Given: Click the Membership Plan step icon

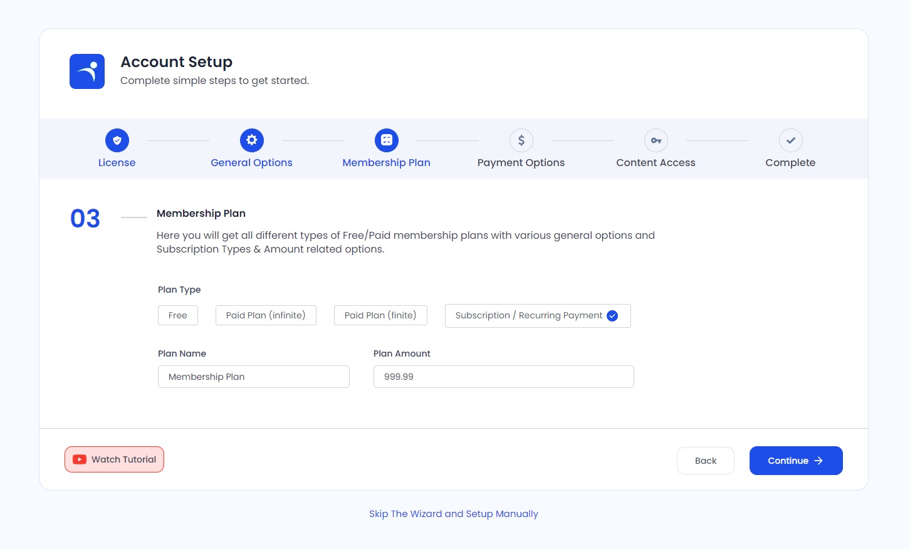Looking at the screenshot, I should point(387,140).
